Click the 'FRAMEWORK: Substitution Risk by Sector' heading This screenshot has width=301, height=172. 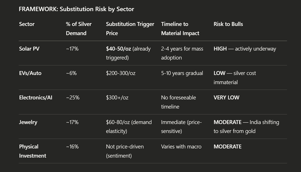point(76,9)
